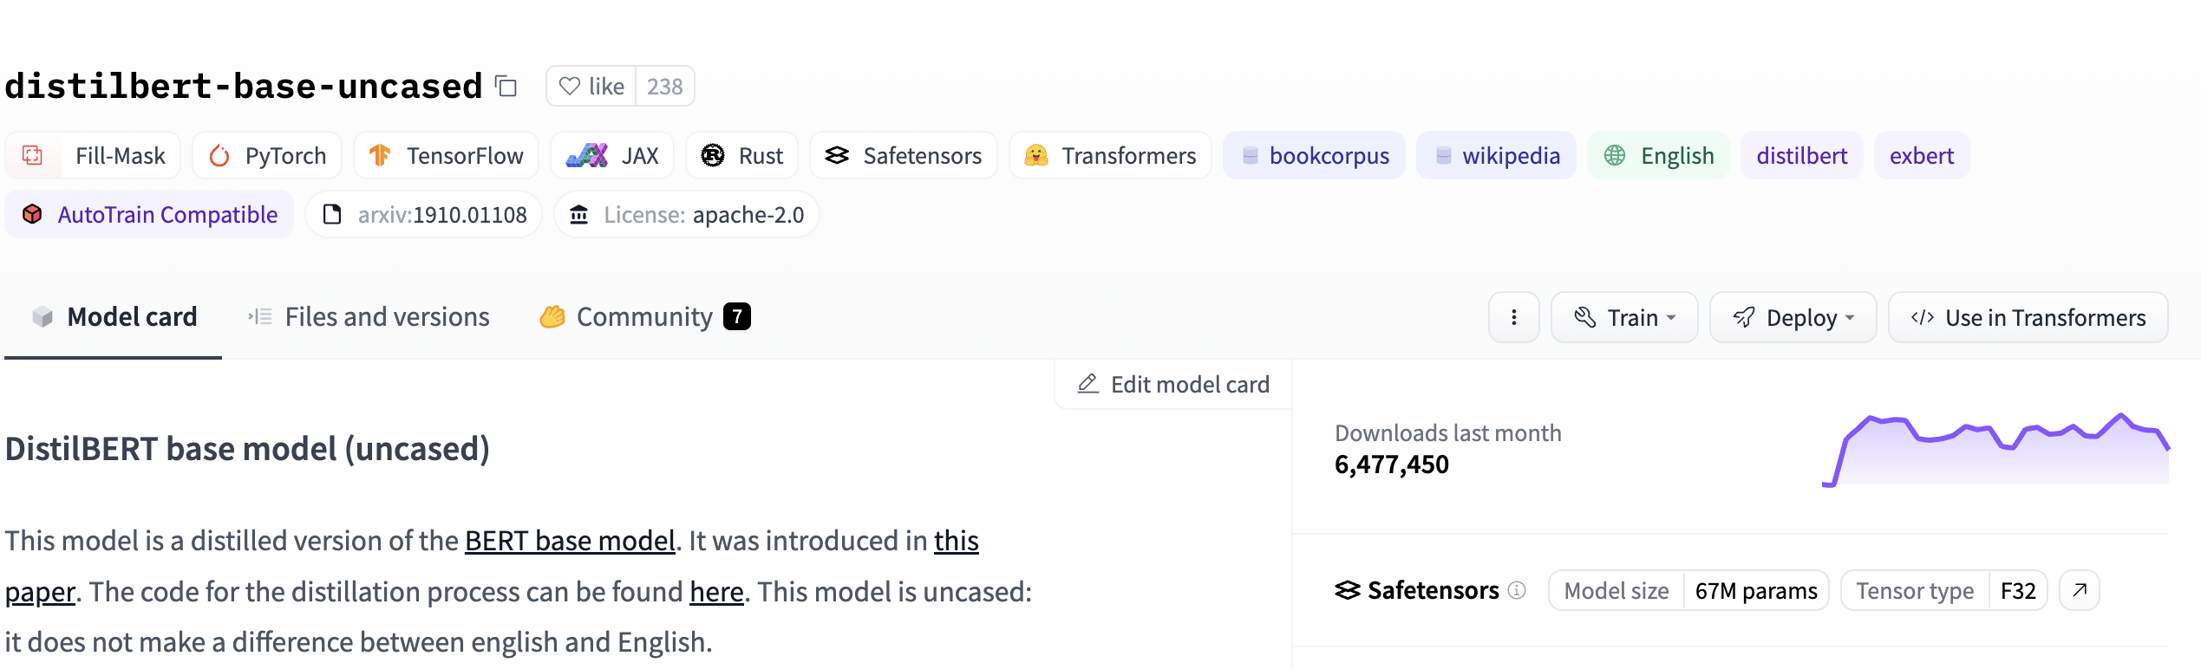Copy the model name with the copy icon

click(x=506, y=86)
